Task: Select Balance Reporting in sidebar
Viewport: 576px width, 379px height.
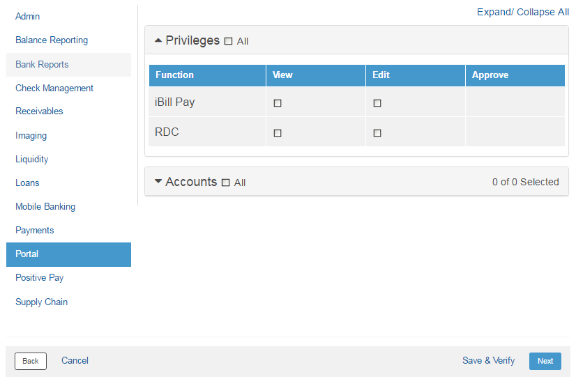Action: (x=52, y=40)
